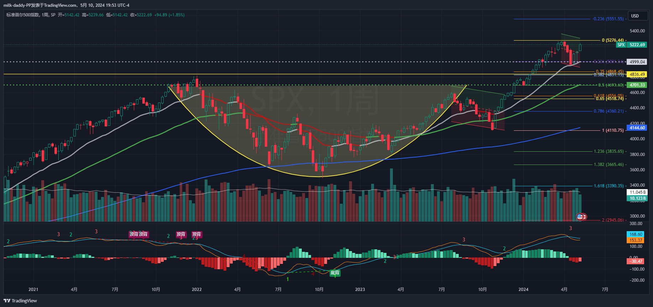The width and height of the screenshot is (653, 307).
Task: Click the rightmost 顶背 divergence label
Action: tap(196, 234)
